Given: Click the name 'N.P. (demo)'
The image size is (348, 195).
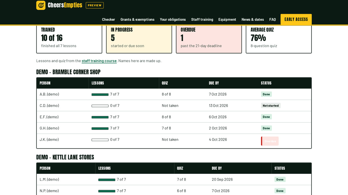Looking at the screenshot, I should coord(49,191).
